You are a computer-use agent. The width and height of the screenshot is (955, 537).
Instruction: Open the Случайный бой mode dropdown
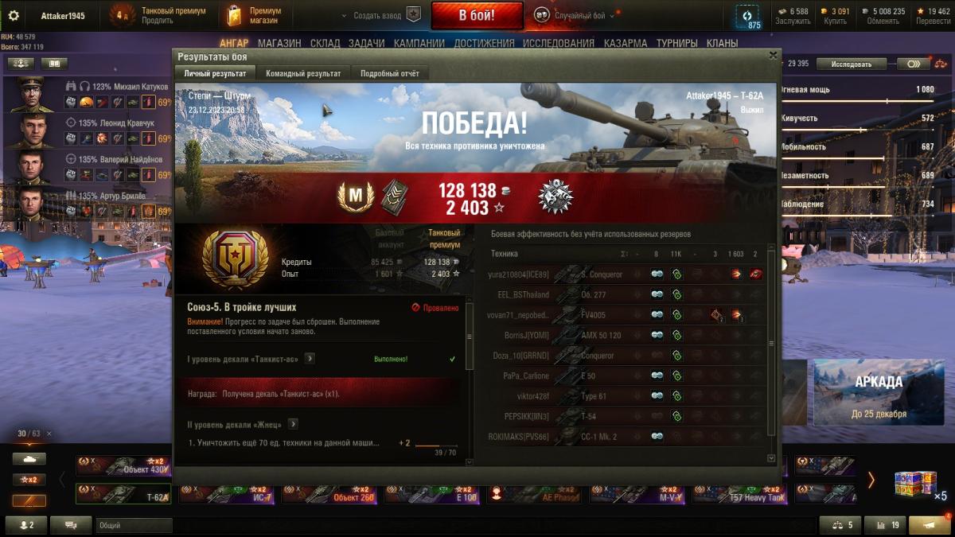click(x=576, y=15)
